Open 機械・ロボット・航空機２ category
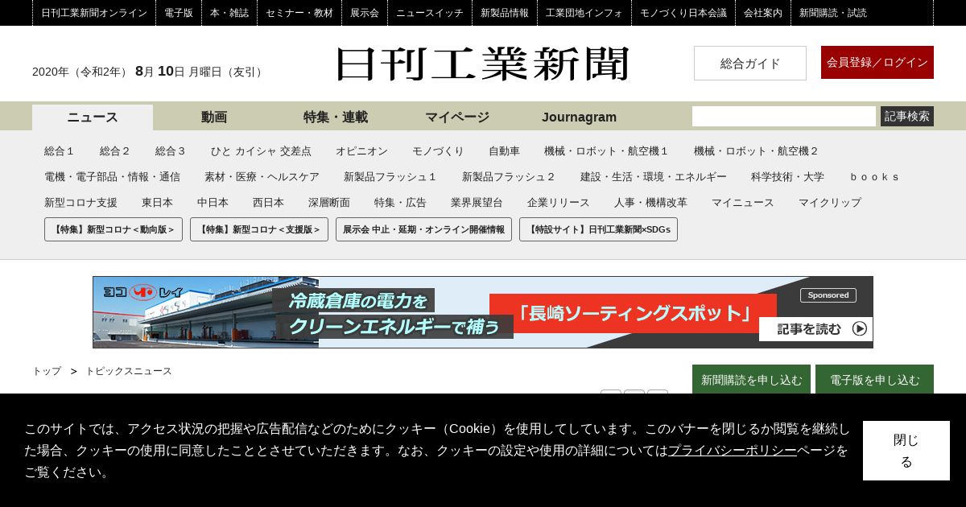Image resolution: width=966 pixels, height=507 pixels. [757, 151]
